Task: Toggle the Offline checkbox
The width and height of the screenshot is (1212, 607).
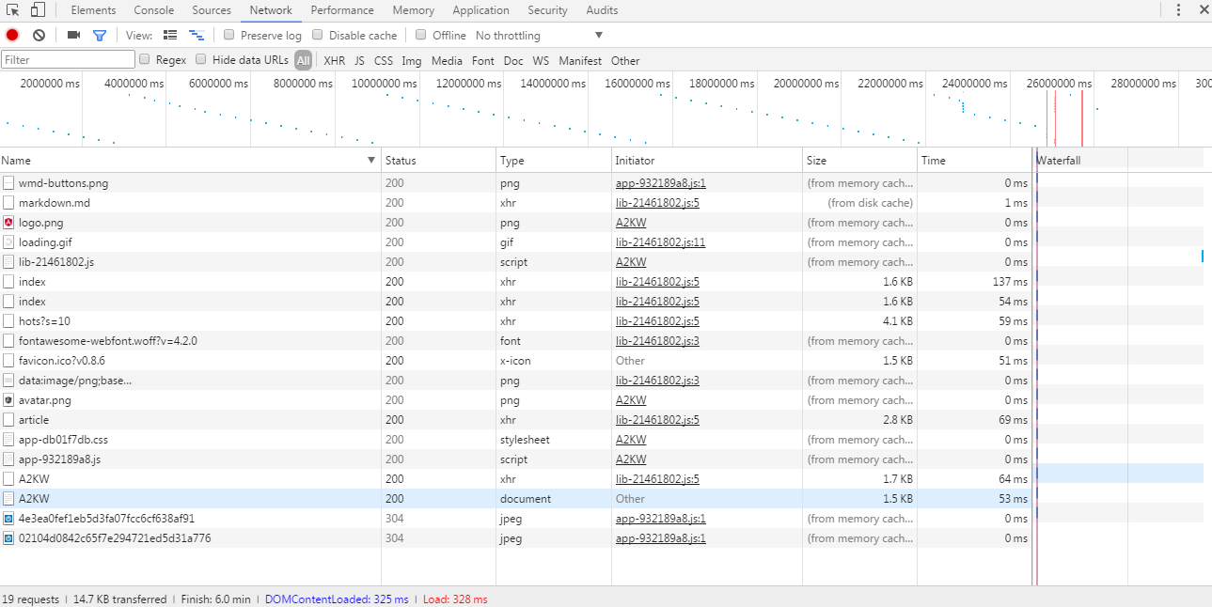Action: pos(420,35)
